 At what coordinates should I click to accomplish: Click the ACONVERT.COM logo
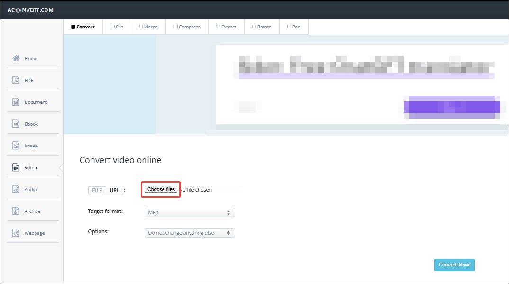click(x=30, y=9)
